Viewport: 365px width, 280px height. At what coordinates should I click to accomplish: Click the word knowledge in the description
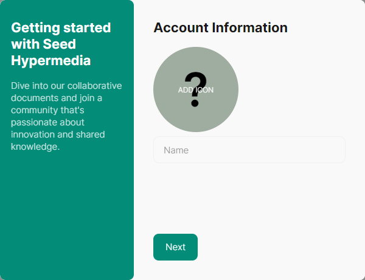click(x=35, y=147)
